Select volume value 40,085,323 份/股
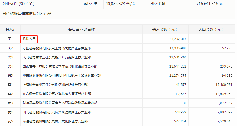The width and height of the screenshot is (237, 126). tap(121, 4)
